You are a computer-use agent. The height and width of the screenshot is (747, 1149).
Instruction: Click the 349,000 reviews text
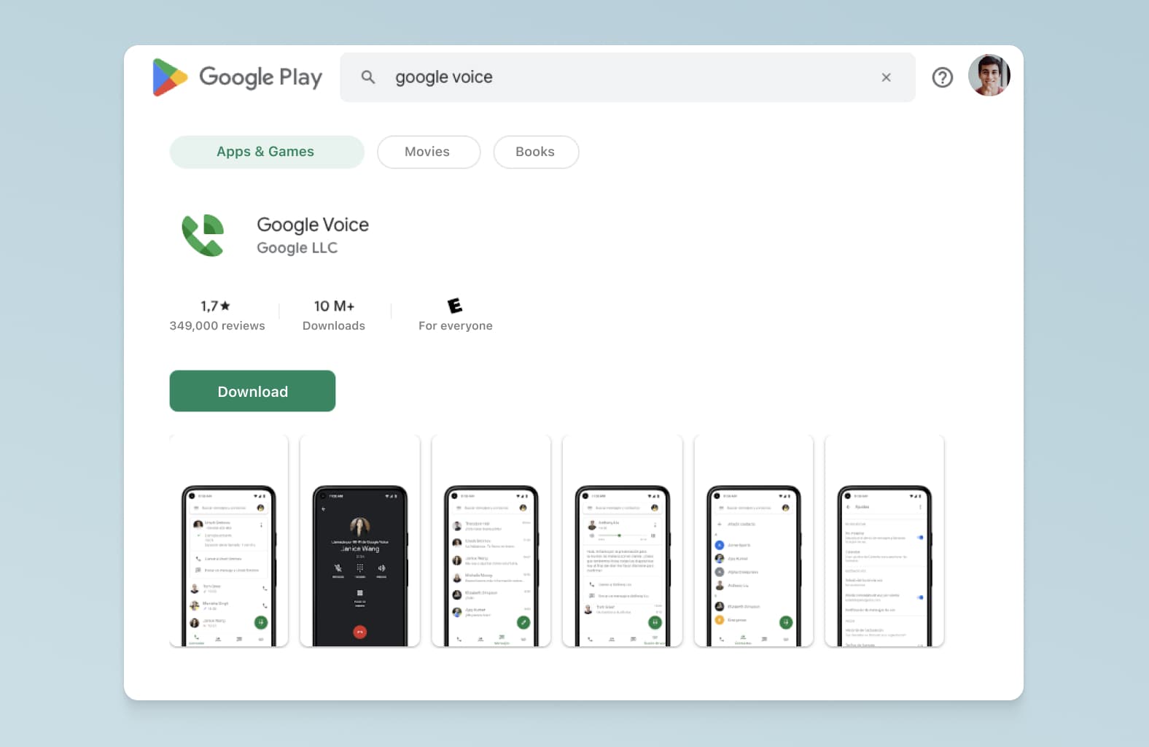coord(217,325)
